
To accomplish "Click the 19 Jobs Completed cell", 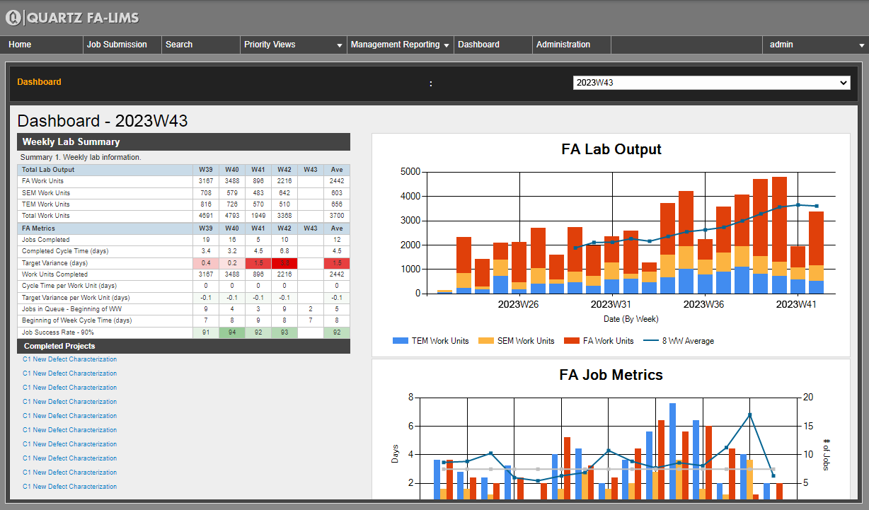I will (205, 240).
